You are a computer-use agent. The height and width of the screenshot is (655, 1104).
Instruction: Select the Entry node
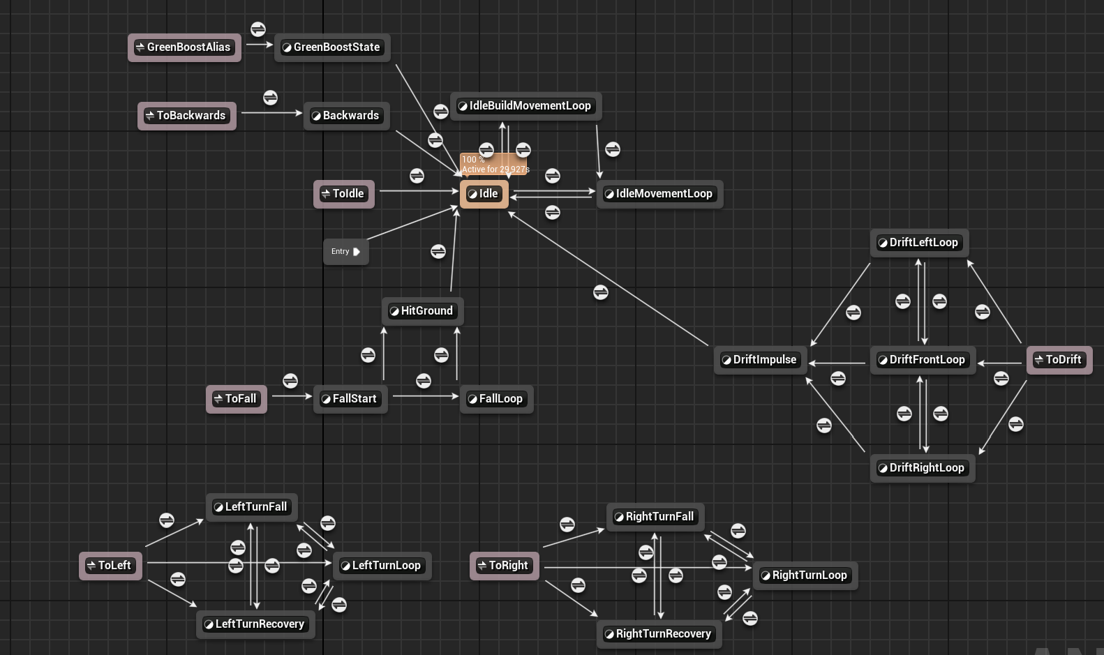(345, 252)
